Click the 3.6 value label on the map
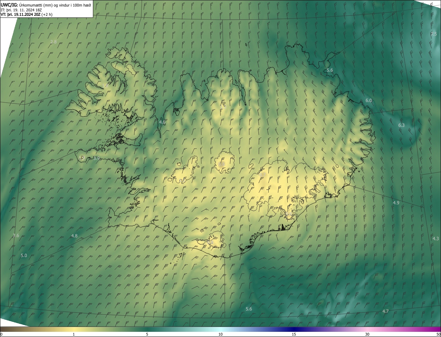The height and width of the screenshot is (337, 441). pos(16,236)
